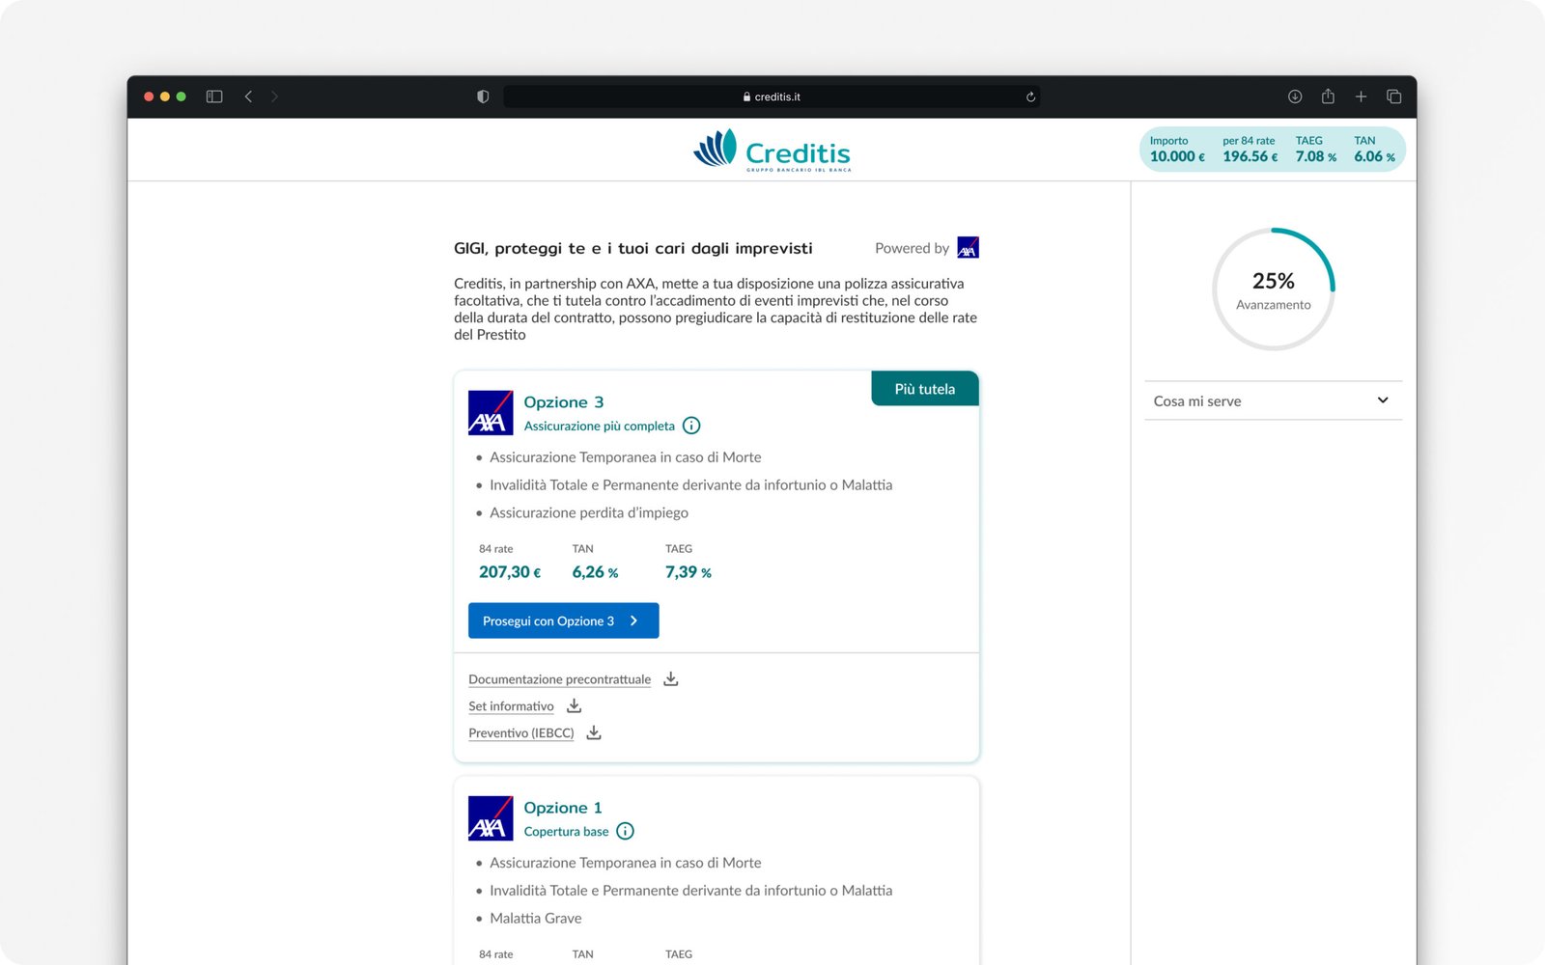Open the Safari share icon
1545x965 pixels.
[1328, 96]
